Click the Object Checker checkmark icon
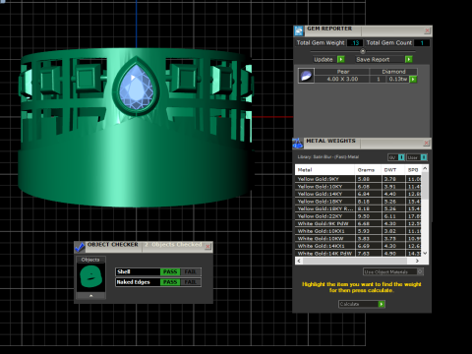 (80, 247)
